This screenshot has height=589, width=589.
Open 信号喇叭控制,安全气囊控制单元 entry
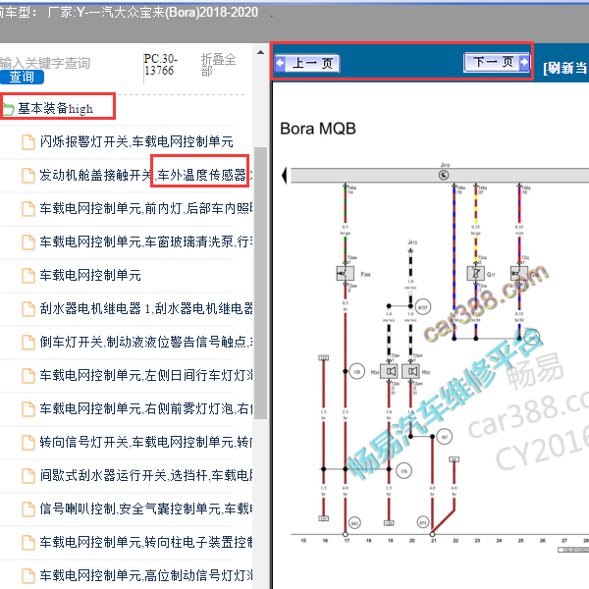145,509
